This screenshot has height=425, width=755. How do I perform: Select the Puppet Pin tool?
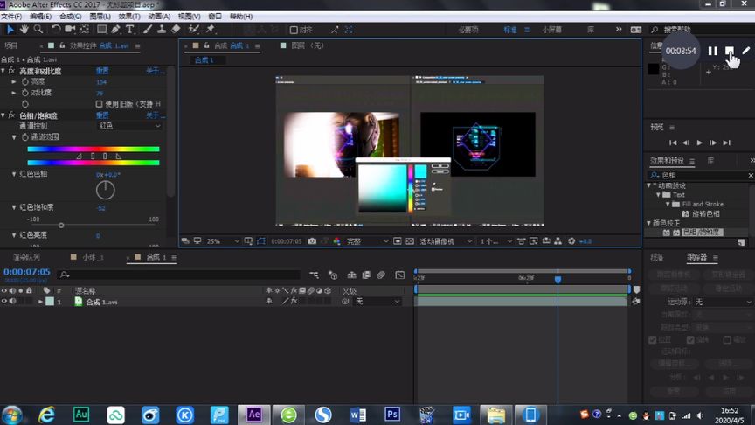[211, 30]
